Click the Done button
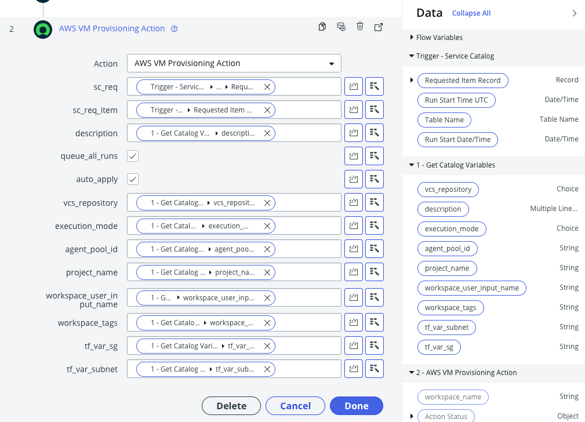Viewport: 585px width, 422px height. coord(356,406)
